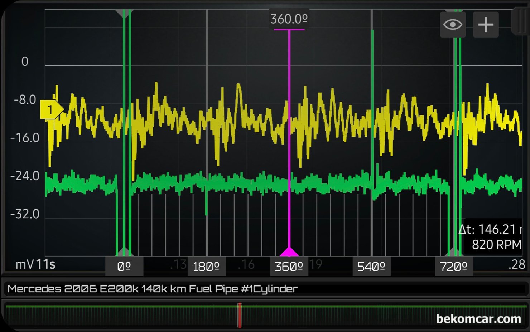Select the 720º phase marker label

[x=454, y=267]
